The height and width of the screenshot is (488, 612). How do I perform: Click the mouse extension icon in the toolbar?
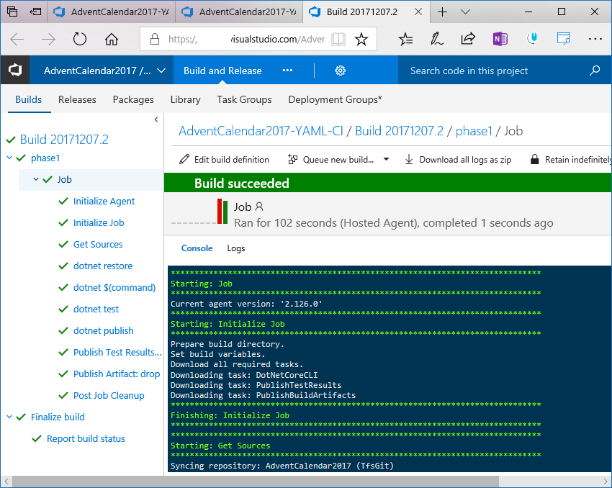(x=532, y=39)
